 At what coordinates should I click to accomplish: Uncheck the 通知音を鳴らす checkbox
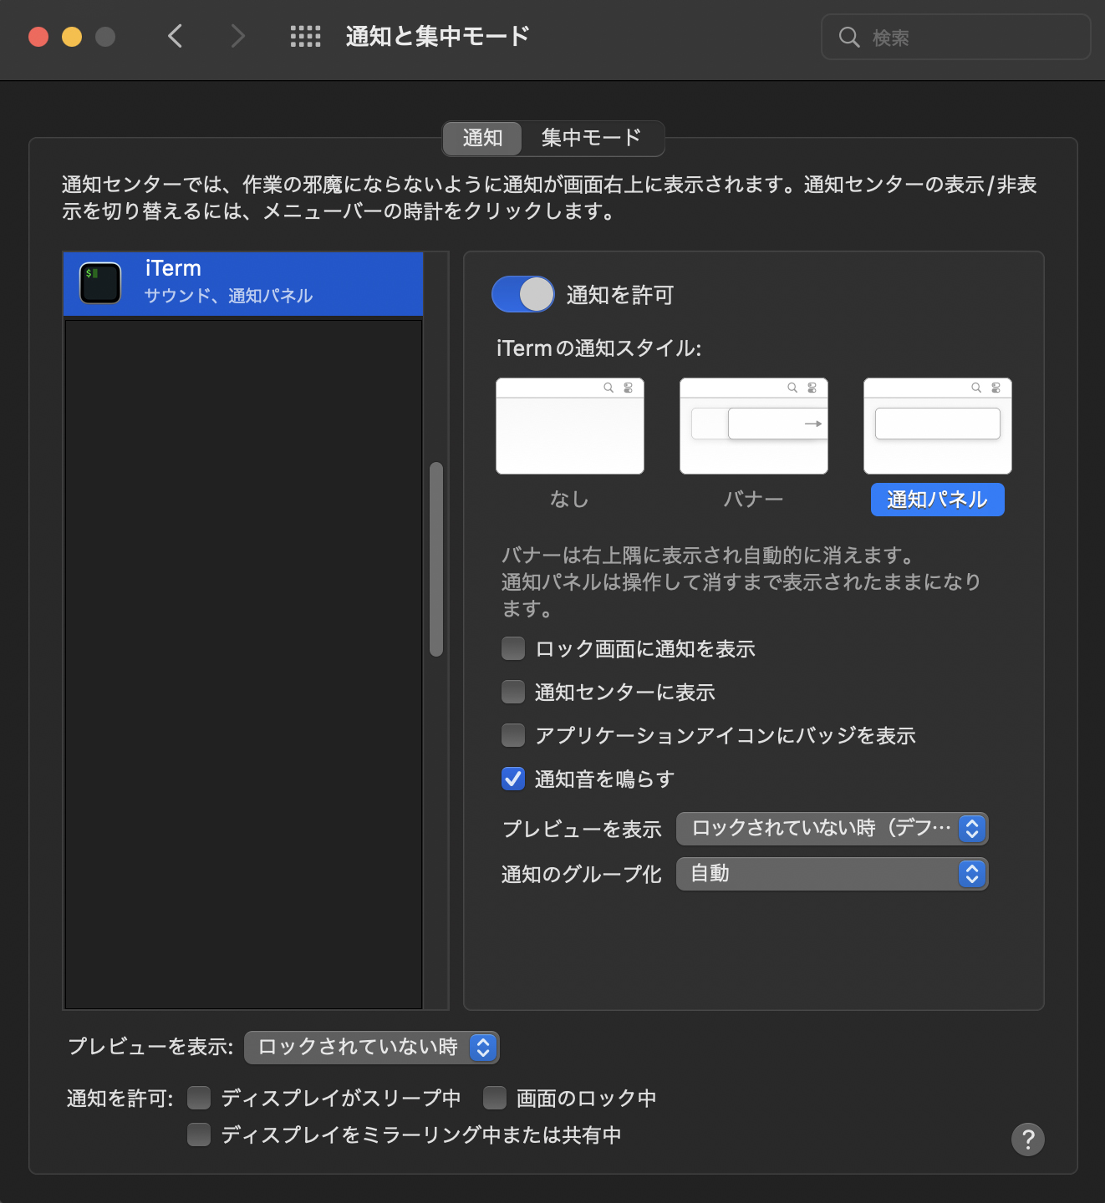click(x=512, y=779)
